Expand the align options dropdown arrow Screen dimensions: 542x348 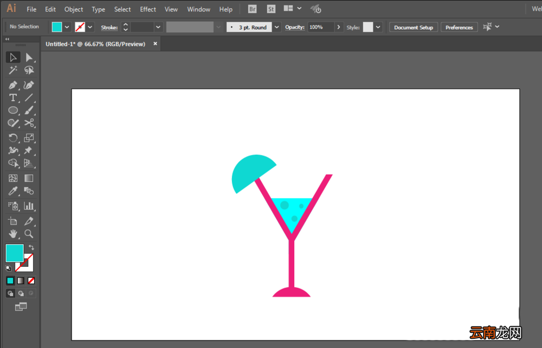[x=497, y=27]
